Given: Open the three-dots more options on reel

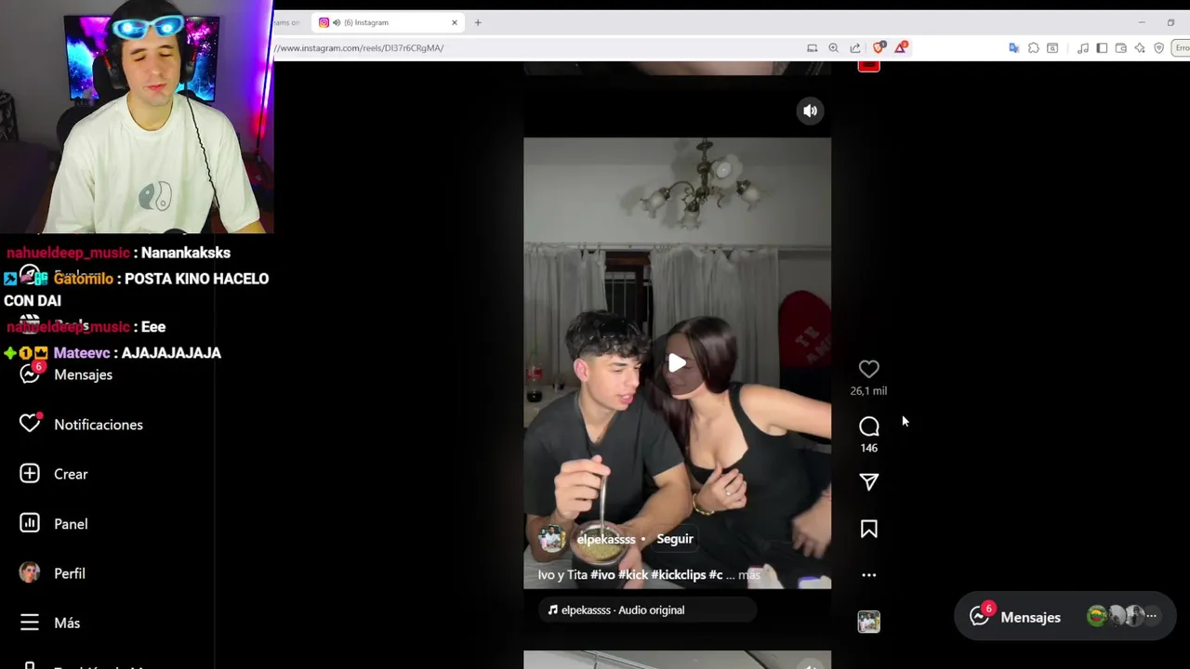Looking at the screenshot, I should [868, 575].
